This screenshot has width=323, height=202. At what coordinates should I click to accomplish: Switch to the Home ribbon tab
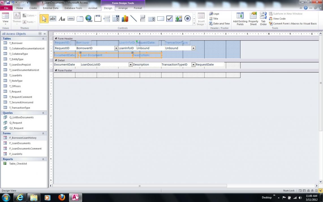coord(20,8)
